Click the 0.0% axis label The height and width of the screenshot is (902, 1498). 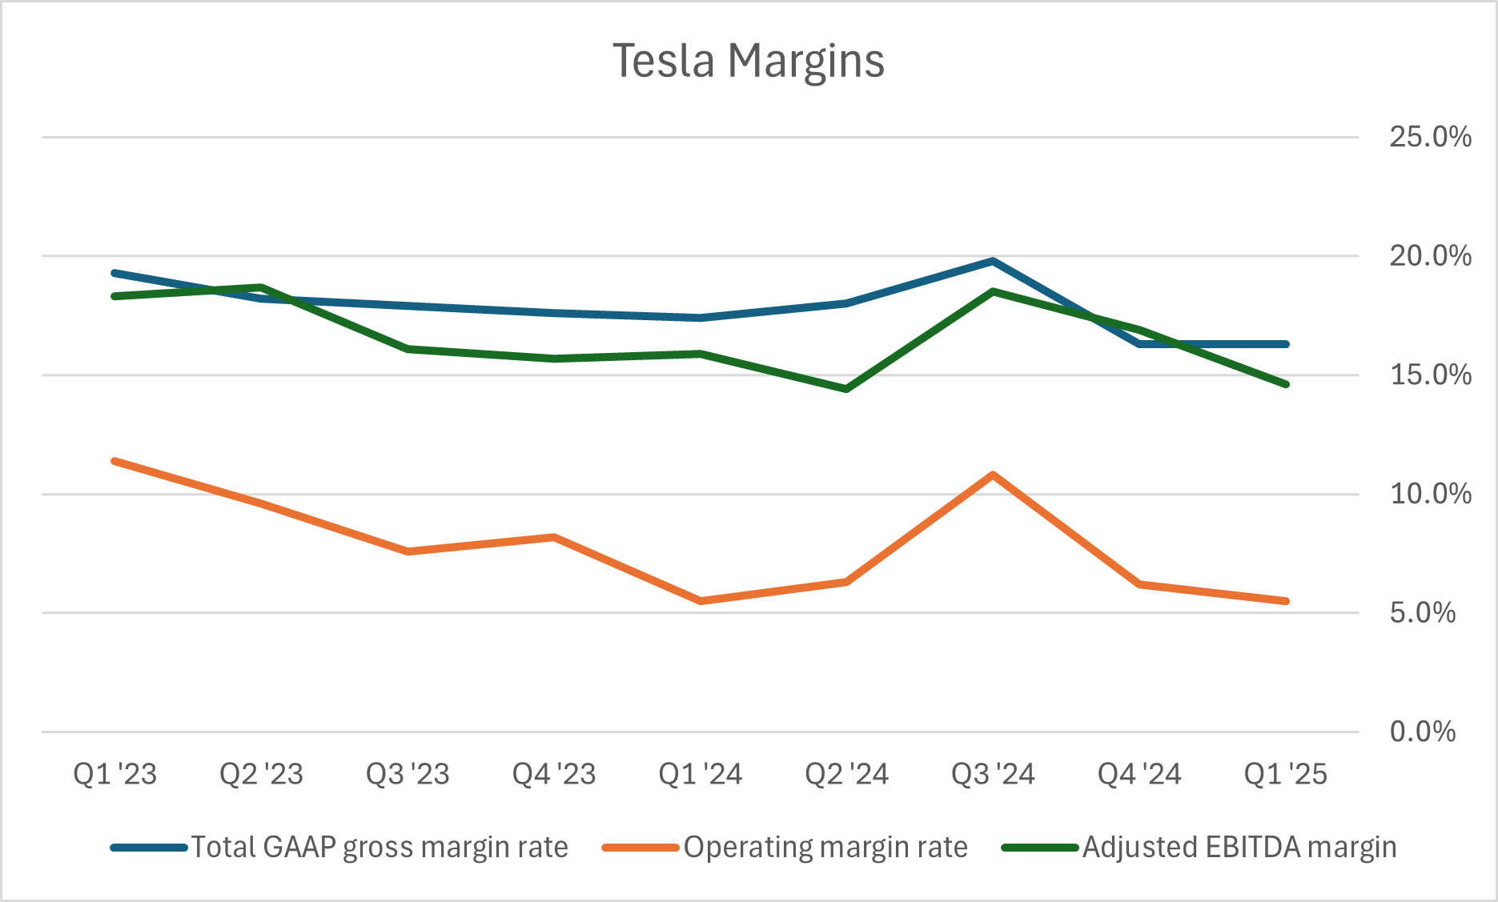pos(1422,732)
